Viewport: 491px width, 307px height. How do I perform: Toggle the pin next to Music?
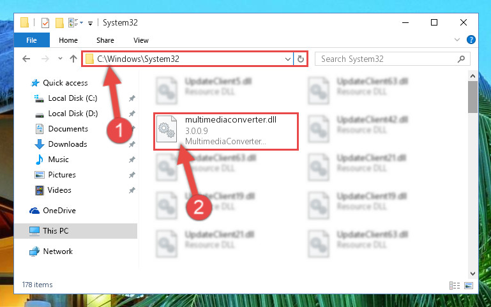[x=132, y=160]
